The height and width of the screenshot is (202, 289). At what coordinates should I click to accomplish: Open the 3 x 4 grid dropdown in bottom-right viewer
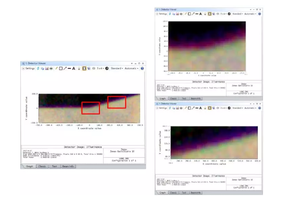click(224, 108)
